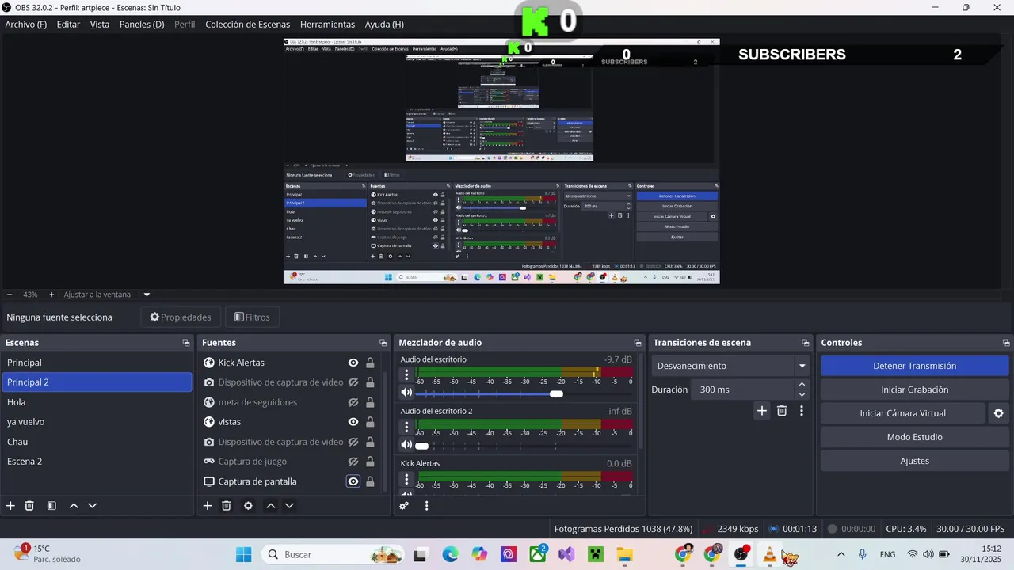The height and width of the screenshot is (570, 1014).
Task: Open preview scaling dropdown arrow
Action: 147,294
